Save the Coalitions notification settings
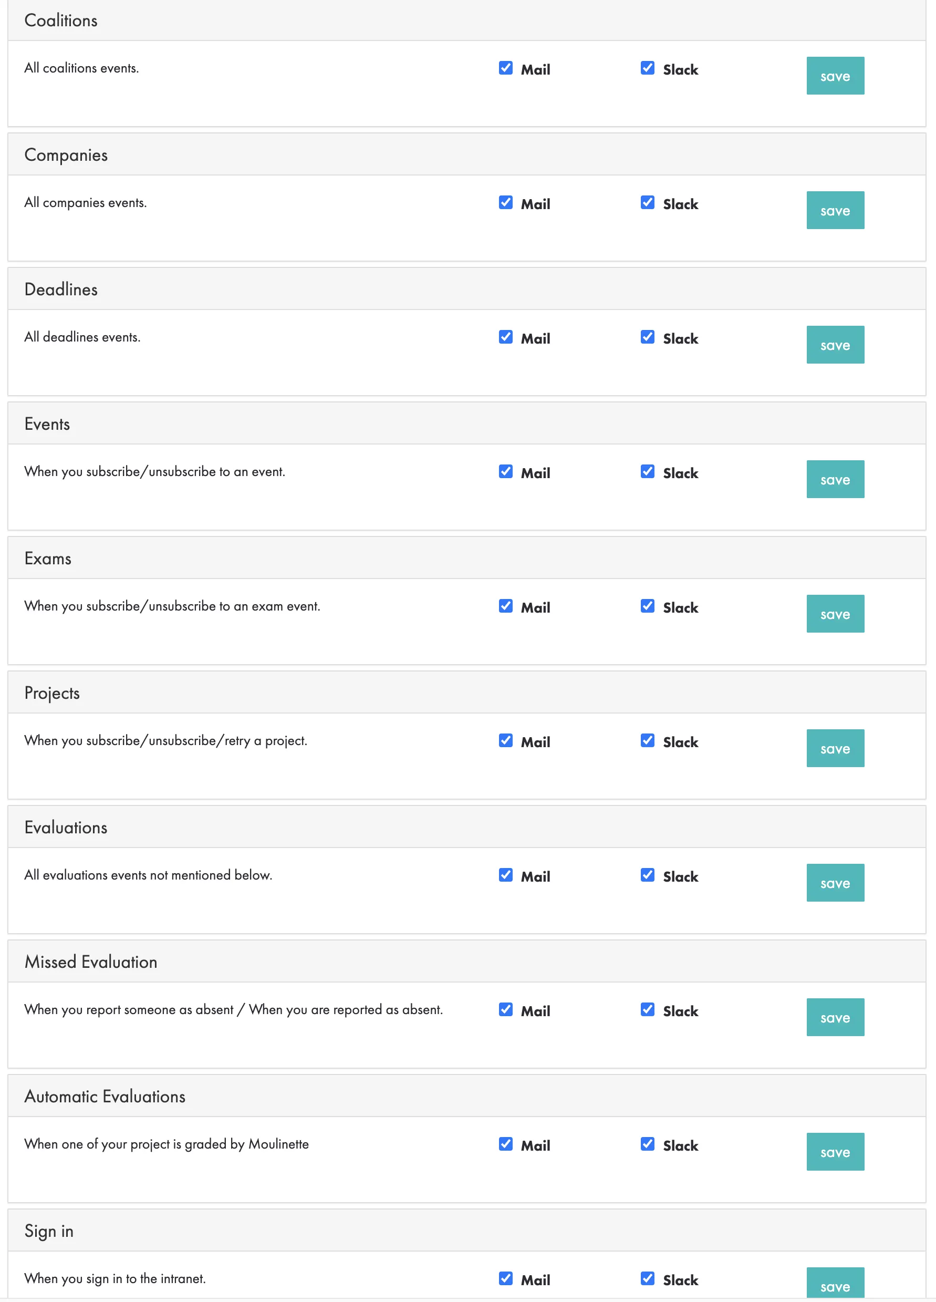 tap(835, 76)
